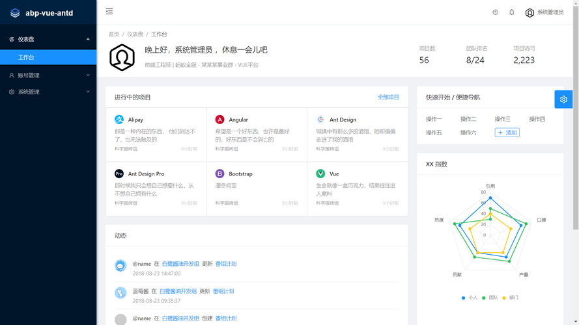Go to 首页 in the breadcrumb
This screenshot has height=325, width=579.
click(114, 34)
